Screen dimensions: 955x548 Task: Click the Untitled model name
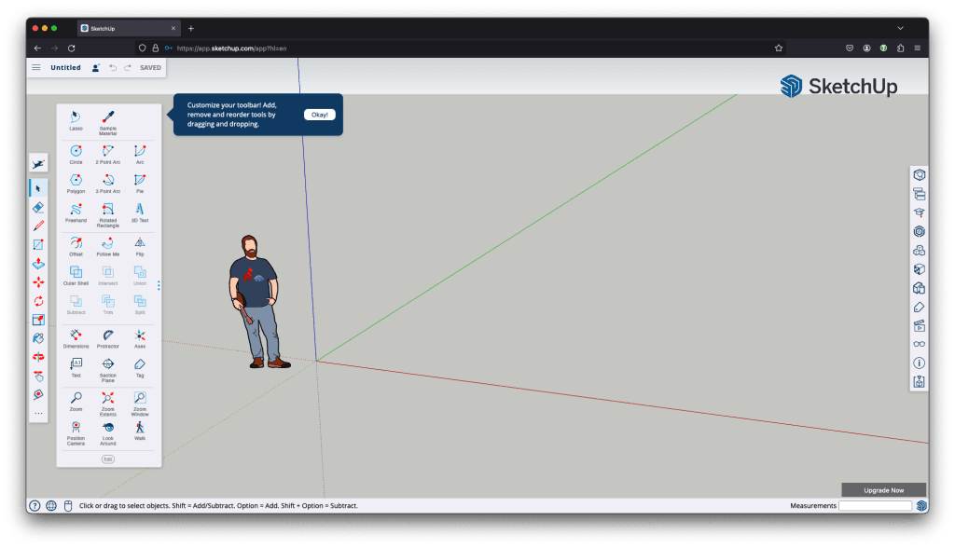pyautogui.click(x=65, y=68)
